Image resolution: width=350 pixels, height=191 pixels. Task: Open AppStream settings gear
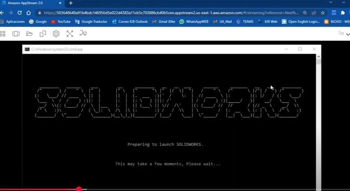point(56,34)
